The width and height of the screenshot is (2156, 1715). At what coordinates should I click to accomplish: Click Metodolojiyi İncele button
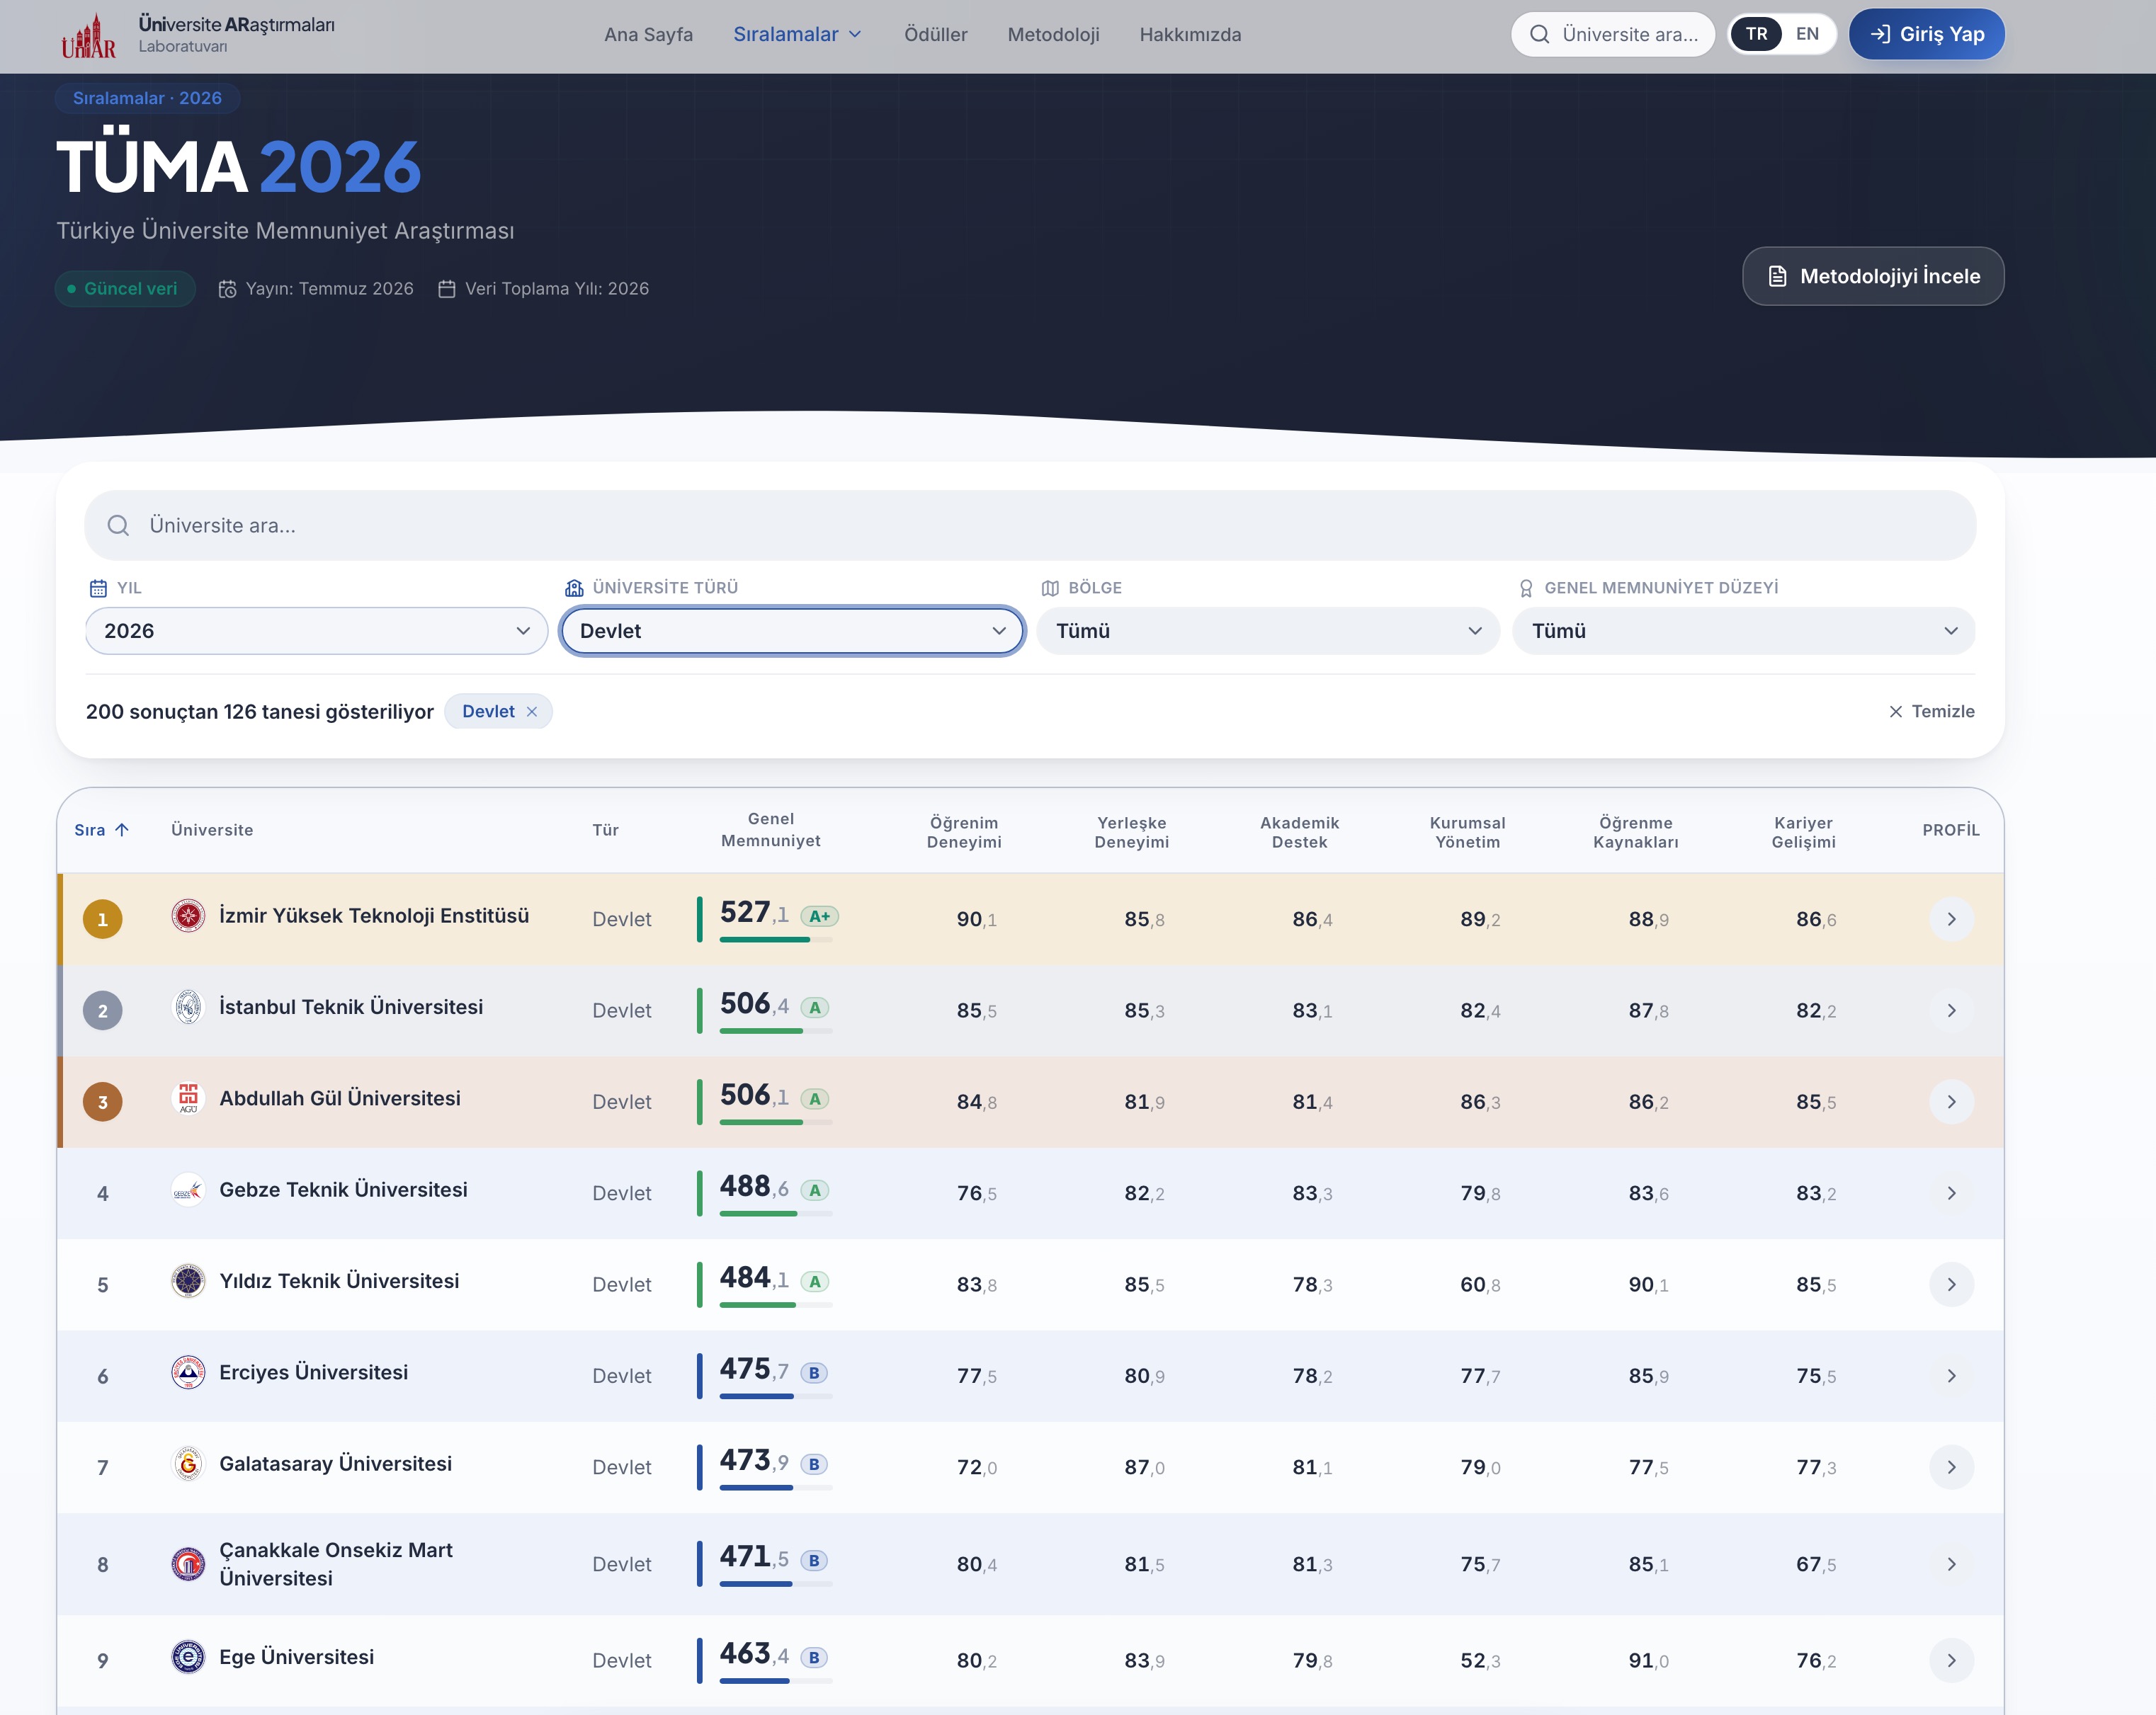coord(1873,277)
